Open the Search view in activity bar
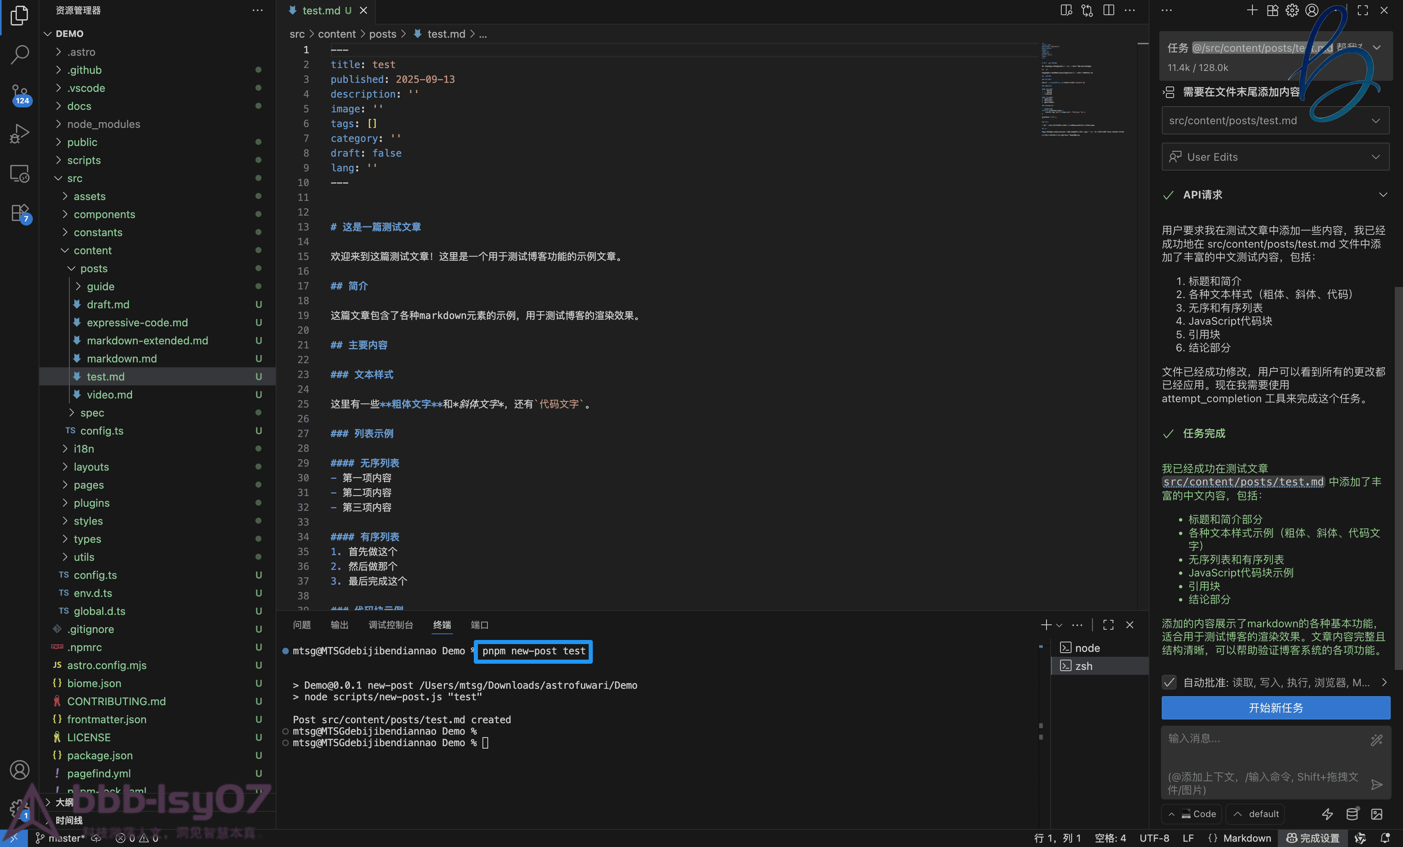 pos(19,55)
